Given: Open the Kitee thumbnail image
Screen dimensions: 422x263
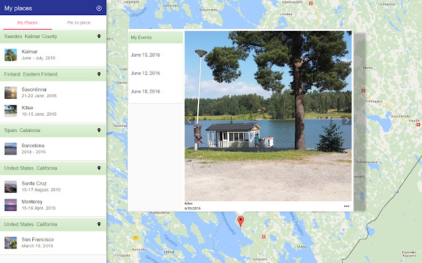Looking at the screenshot, I should coord(11,111).
